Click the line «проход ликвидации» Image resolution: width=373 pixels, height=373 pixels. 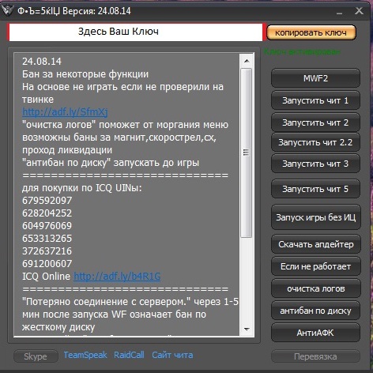pyautogui.click(x=67, y=150)
